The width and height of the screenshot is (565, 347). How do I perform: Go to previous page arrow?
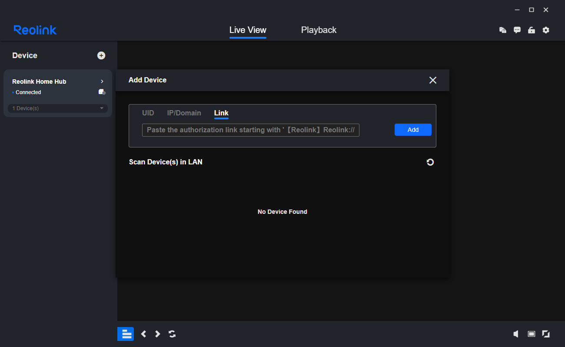pyautogui.click(x=144, y=334)
